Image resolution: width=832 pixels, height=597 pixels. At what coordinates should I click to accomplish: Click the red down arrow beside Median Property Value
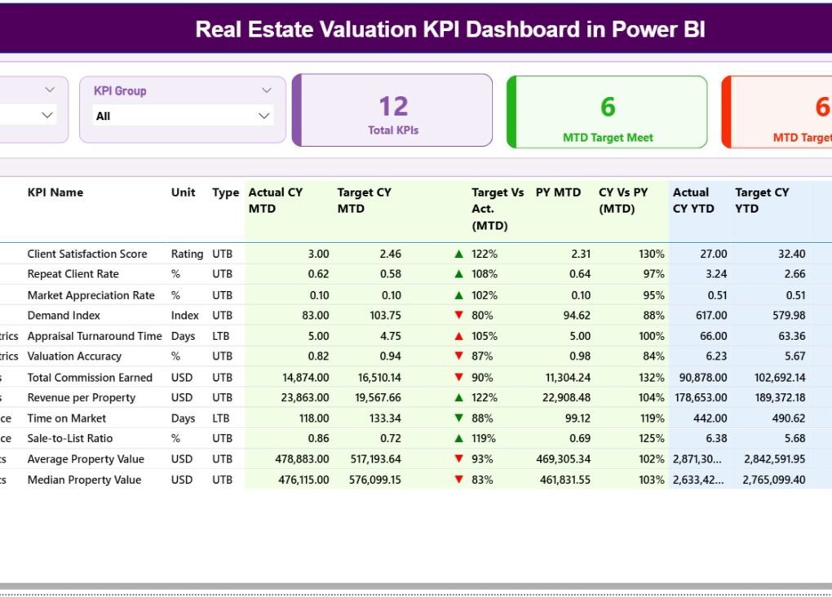point(458,480)
